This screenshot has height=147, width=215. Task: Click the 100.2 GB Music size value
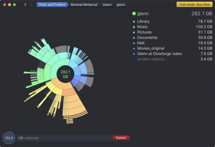point(204,27)
